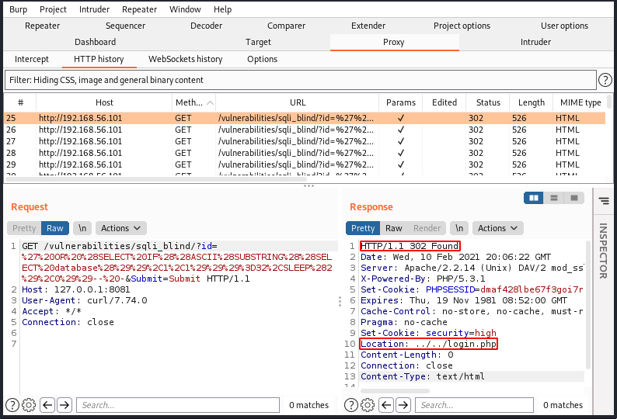Switch Response view to Render
This screenshot has height=419, width=617.
(x=427, y=228)
